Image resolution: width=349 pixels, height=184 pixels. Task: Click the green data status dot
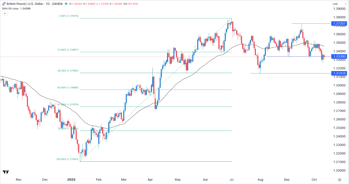tap(65, 4)
